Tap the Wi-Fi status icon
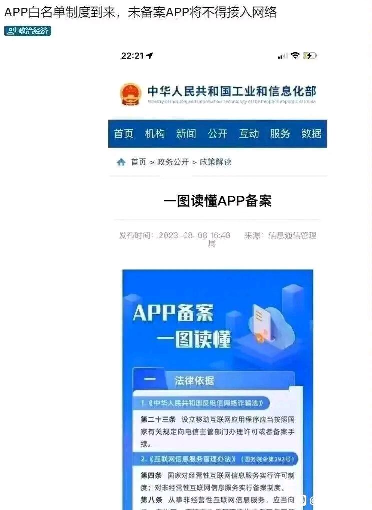The width and height of the screenshot is (372, 510). (x=295, y=55)
